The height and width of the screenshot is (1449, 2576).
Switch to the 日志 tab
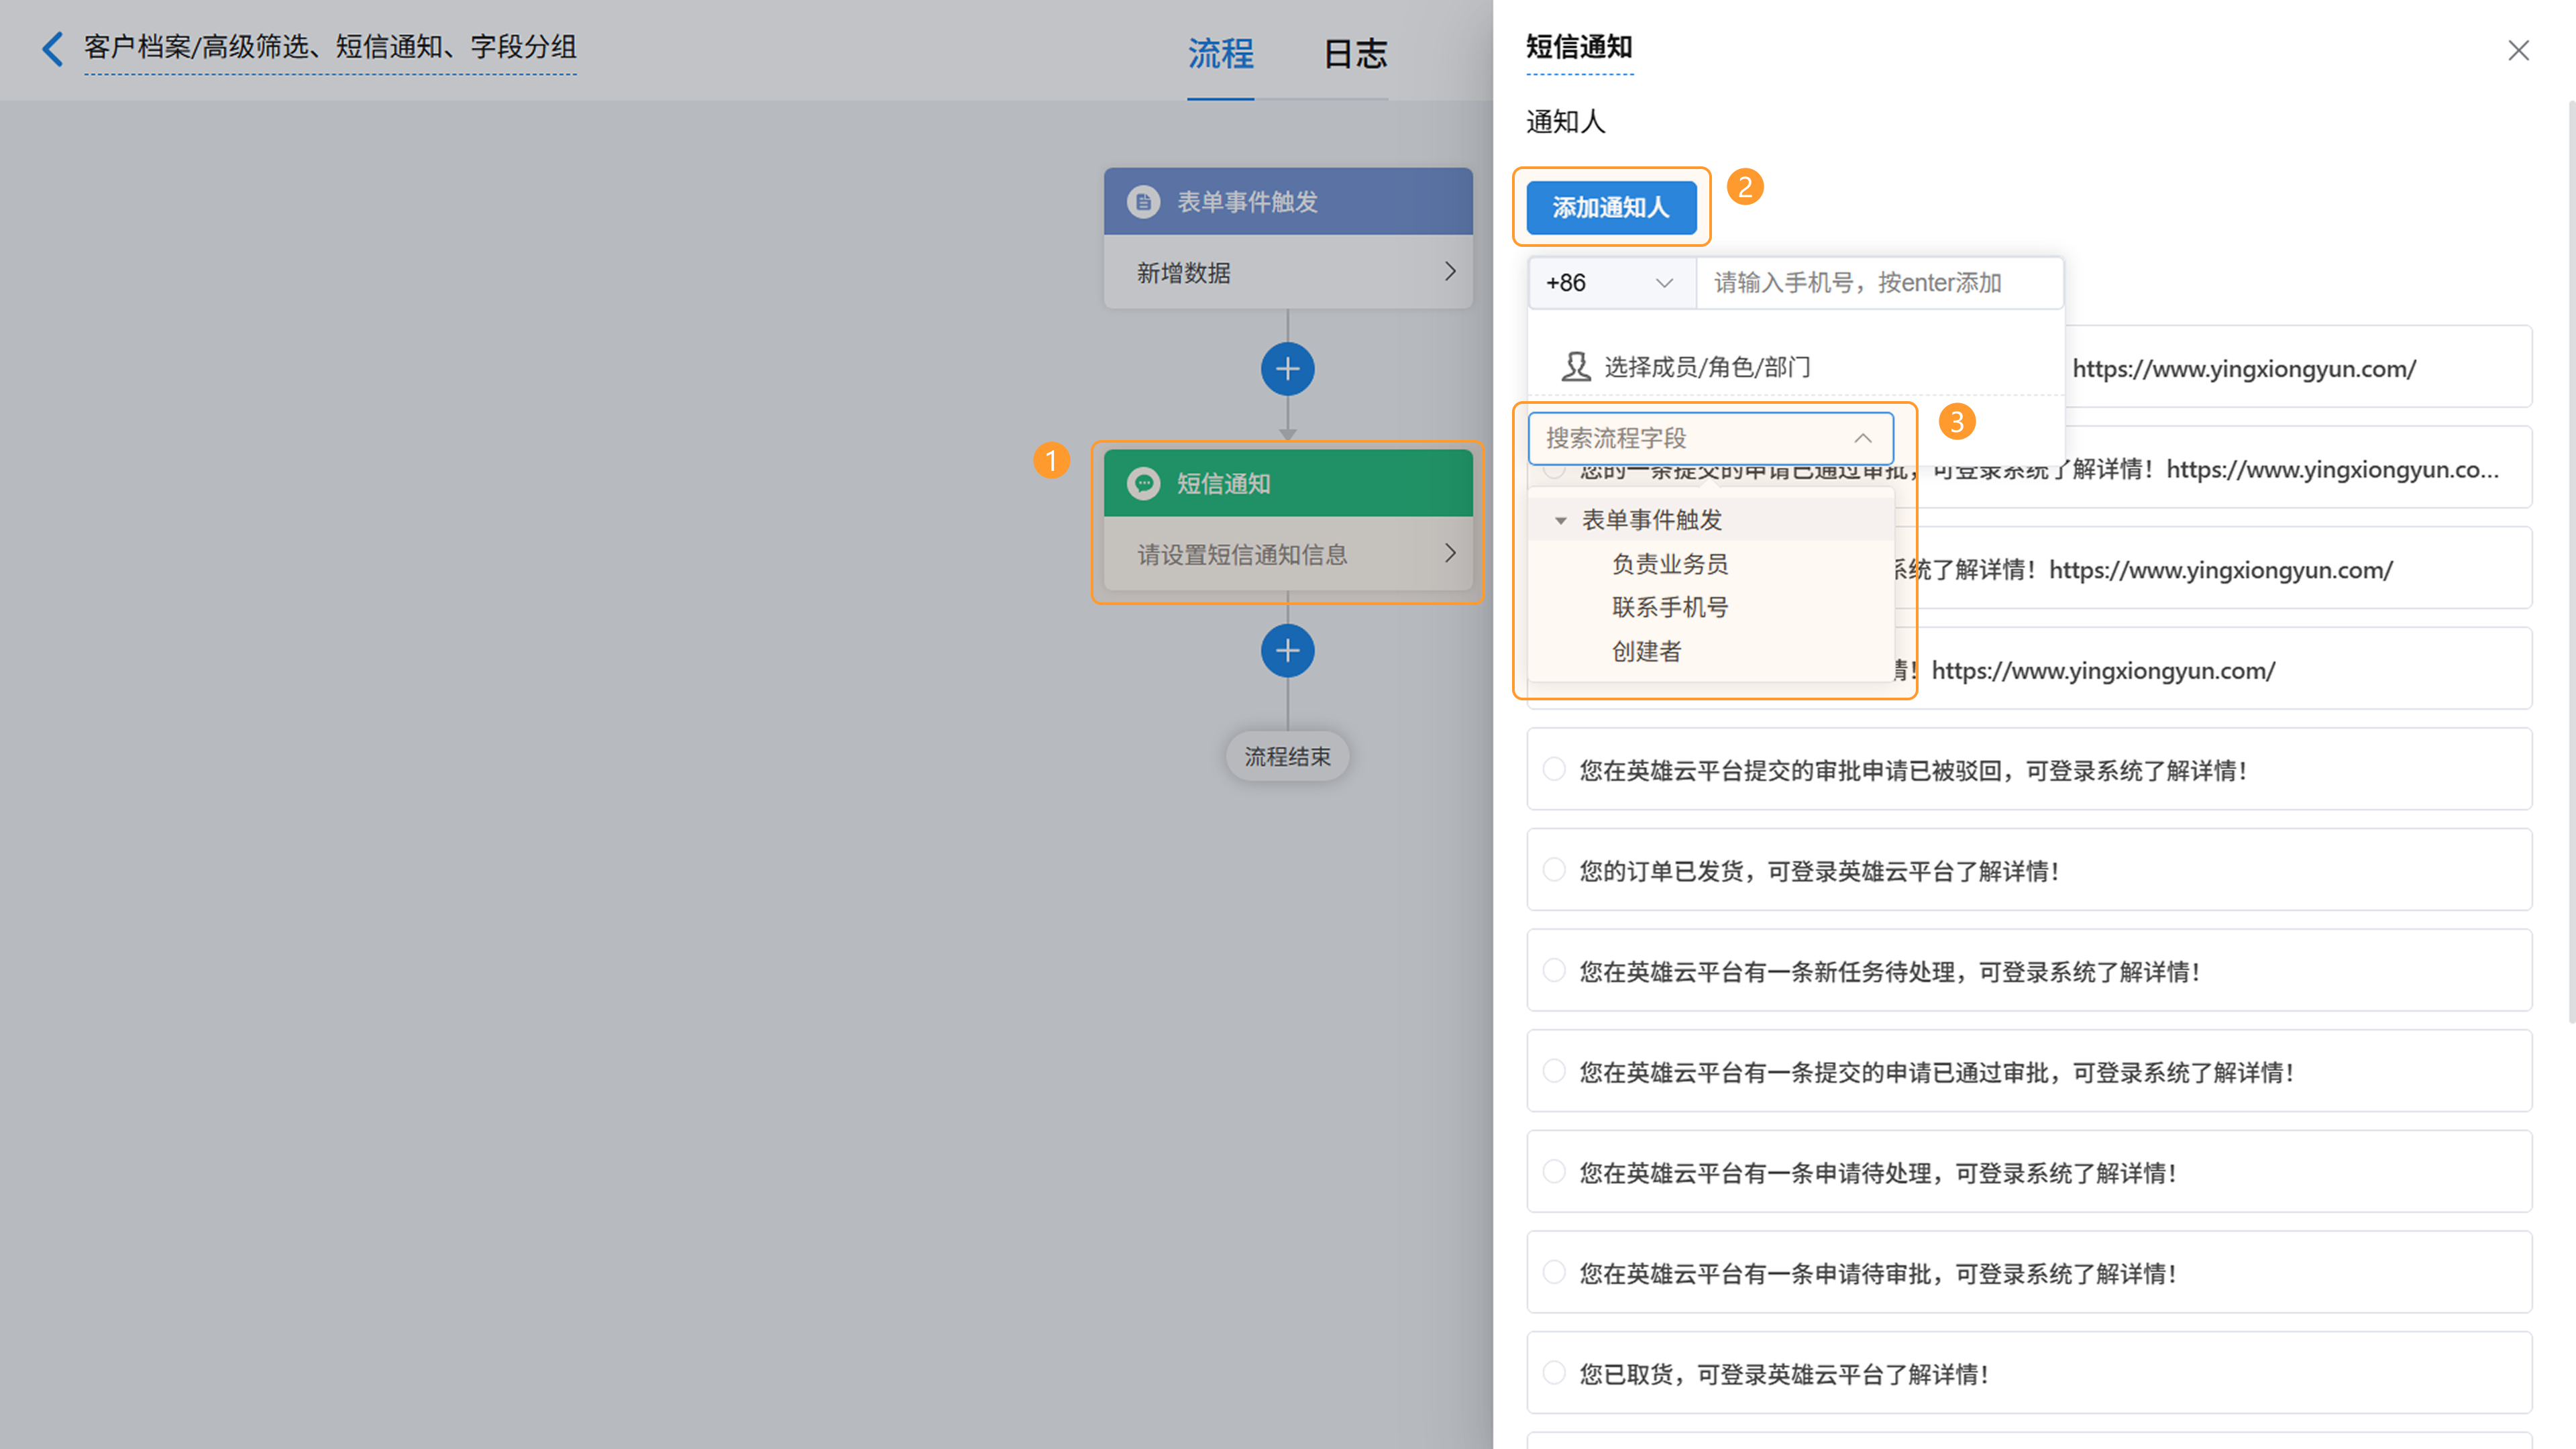click(1355, 53)
